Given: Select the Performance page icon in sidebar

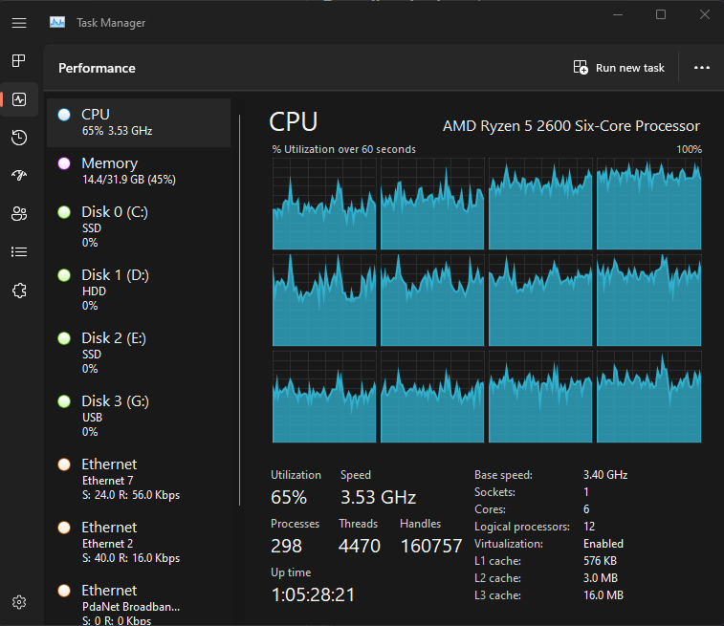Looking at the screenshot, I should 19,99.
